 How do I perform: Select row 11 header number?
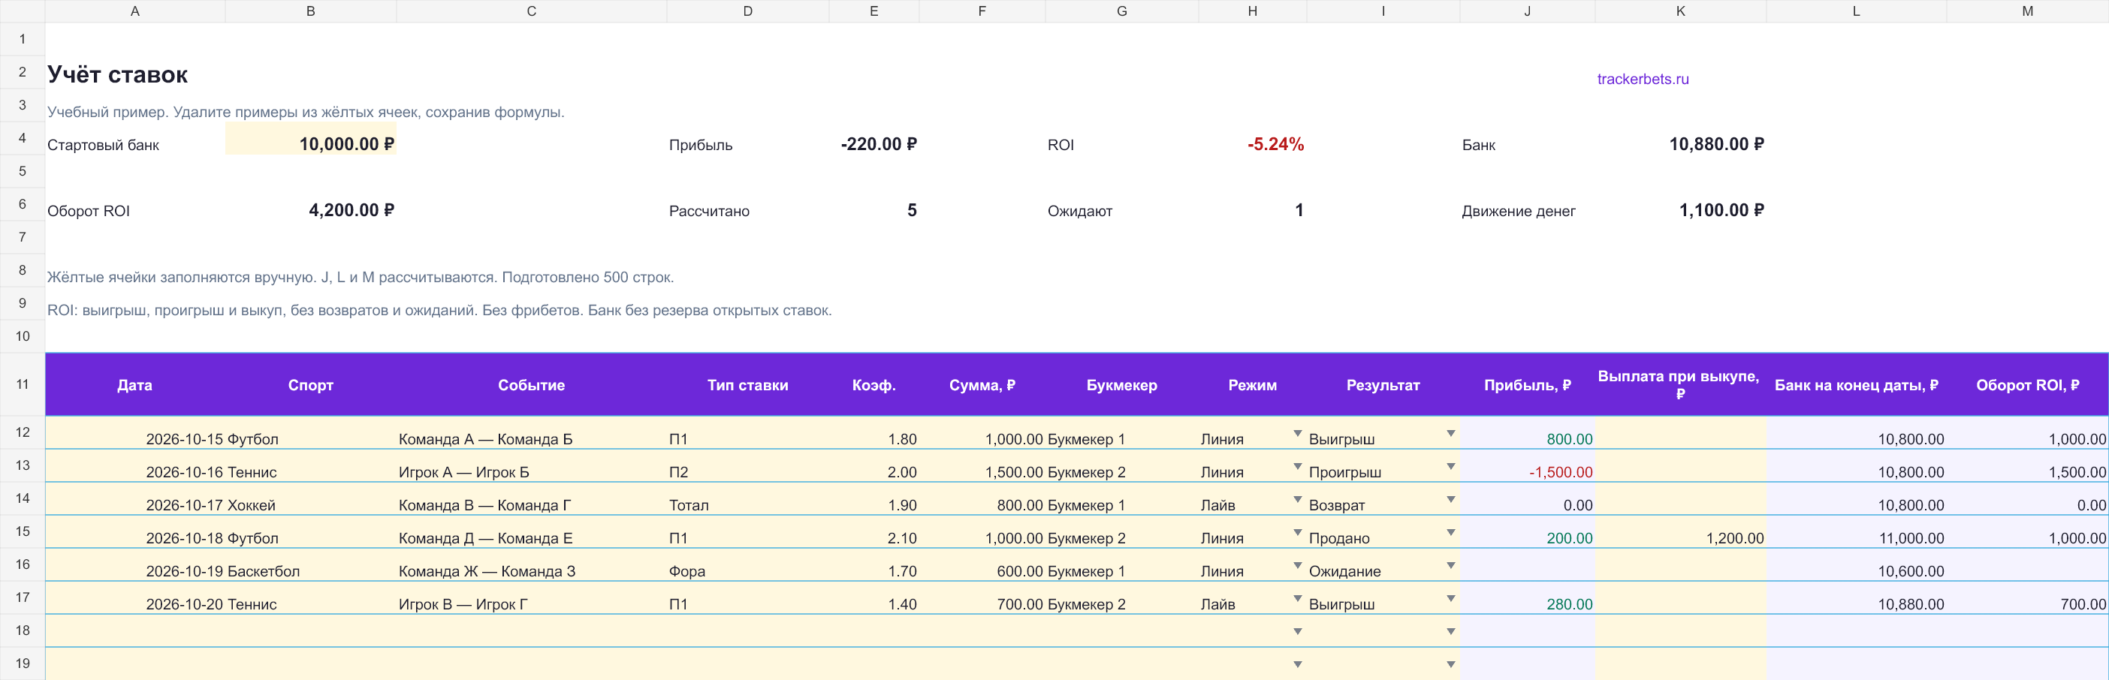(22, 384)
